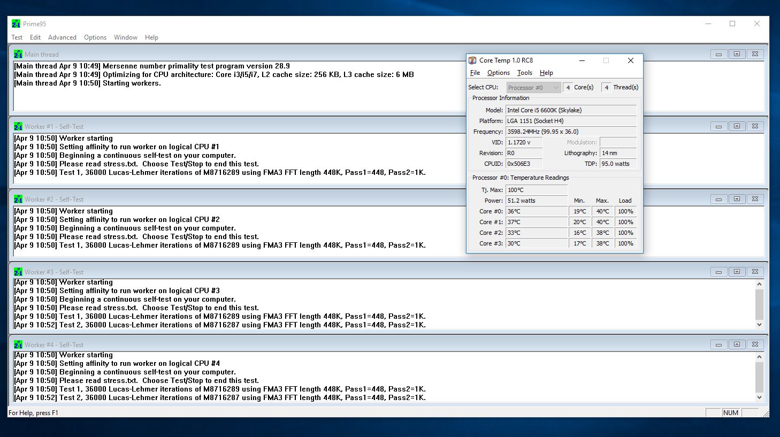Click the CPUID value 0x506E3
The height and width of the screenshot is (437, 780).
click(x=524, y=164)
